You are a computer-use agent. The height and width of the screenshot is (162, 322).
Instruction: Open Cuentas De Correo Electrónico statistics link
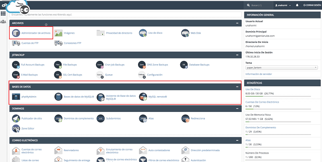point(262,102)
